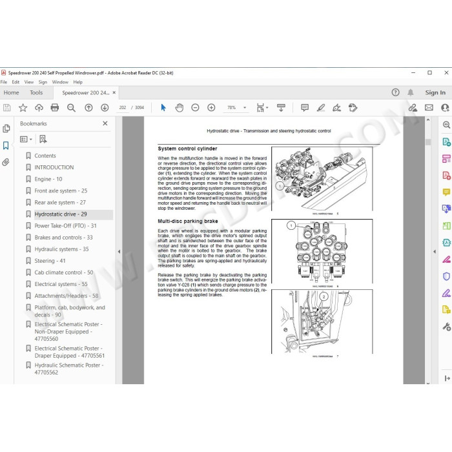Open share with others person icon
This screenshot has width=452, height=452.
[445, 108]
